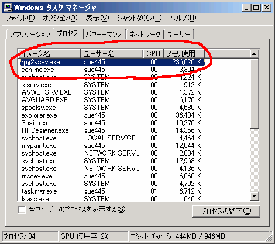The image size is (275, 244).
Task: Switch to the パフォーマンス tab
Action: (105, 35)
